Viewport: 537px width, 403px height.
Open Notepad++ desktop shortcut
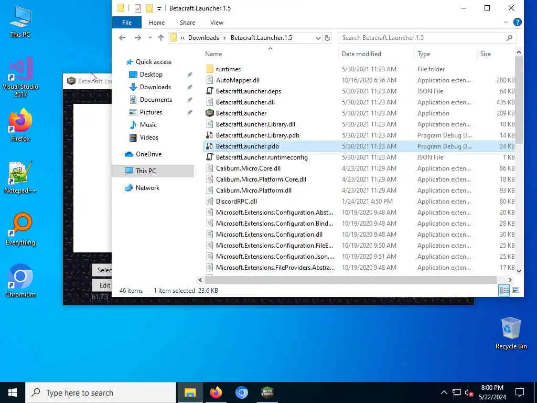tap(20, 177)
